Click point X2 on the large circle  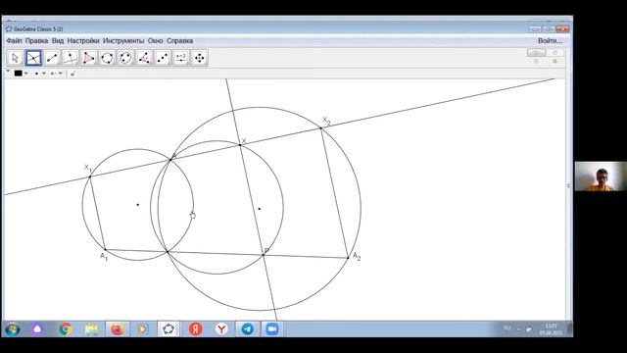pyautogui.click(x=320, y=128)
